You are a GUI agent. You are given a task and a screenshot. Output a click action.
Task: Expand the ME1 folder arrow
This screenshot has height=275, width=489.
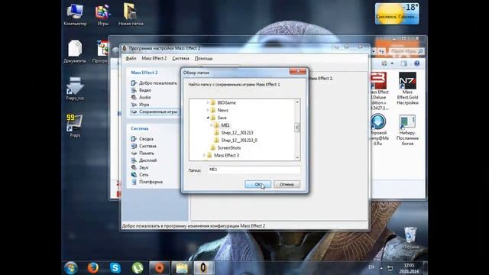(212, 125)
